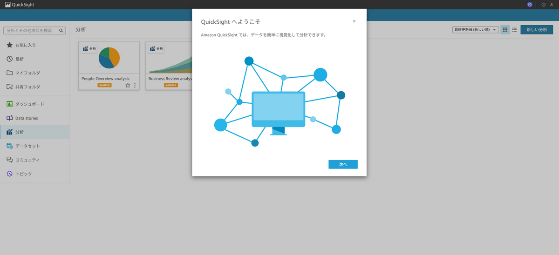Open マイフォルダ in sidebar
559x255 pixels.
click(34, 73)
